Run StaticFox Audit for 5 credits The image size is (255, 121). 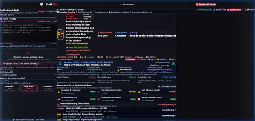[x=28, y=119]
